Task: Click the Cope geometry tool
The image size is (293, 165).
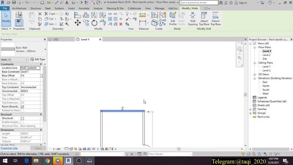Action: 50,14
